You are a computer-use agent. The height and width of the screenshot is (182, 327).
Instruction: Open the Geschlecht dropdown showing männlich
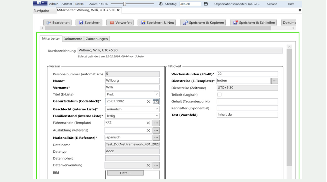(x=157, y=109)
